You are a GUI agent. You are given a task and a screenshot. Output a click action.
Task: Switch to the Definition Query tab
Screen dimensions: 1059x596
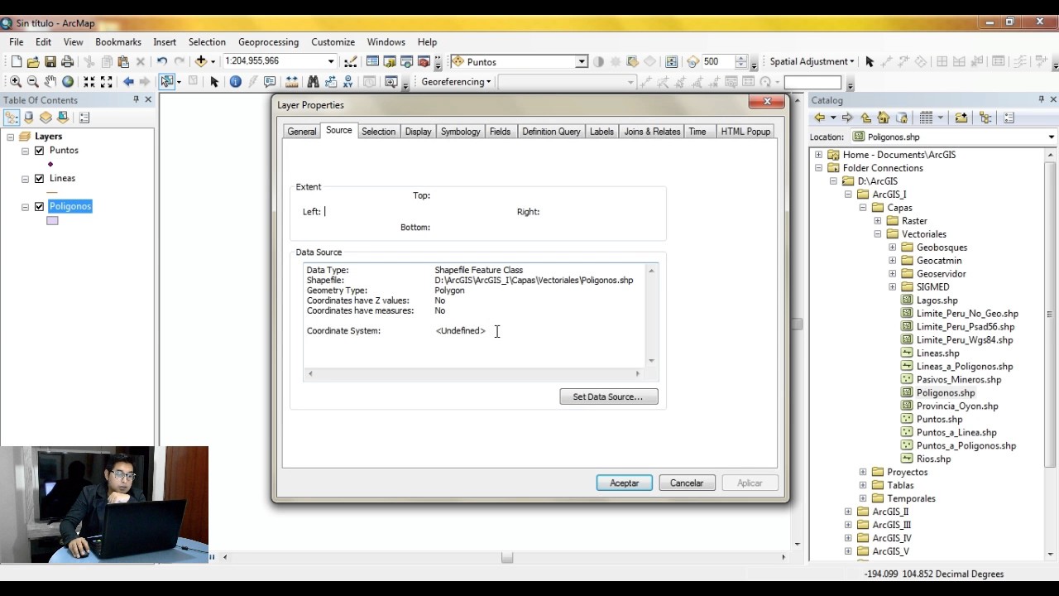(x=551, y=132)
